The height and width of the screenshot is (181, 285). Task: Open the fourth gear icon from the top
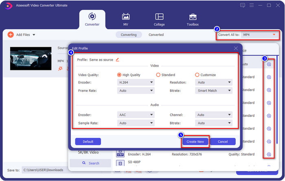(x=269, y=103)
